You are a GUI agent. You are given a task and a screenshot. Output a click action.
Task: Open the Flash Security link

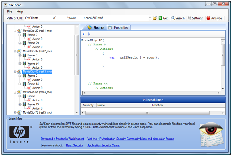(74, 146)
